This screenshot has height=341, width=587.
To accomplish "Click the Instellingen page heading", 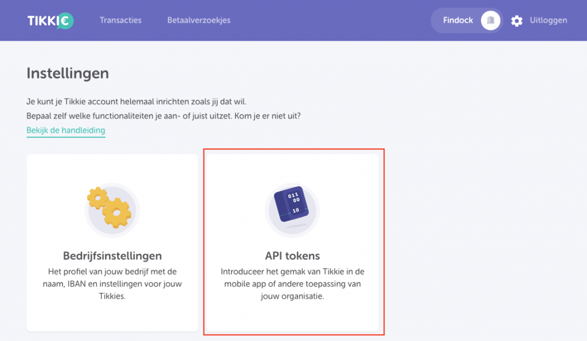I will click(x=68, y=73).
